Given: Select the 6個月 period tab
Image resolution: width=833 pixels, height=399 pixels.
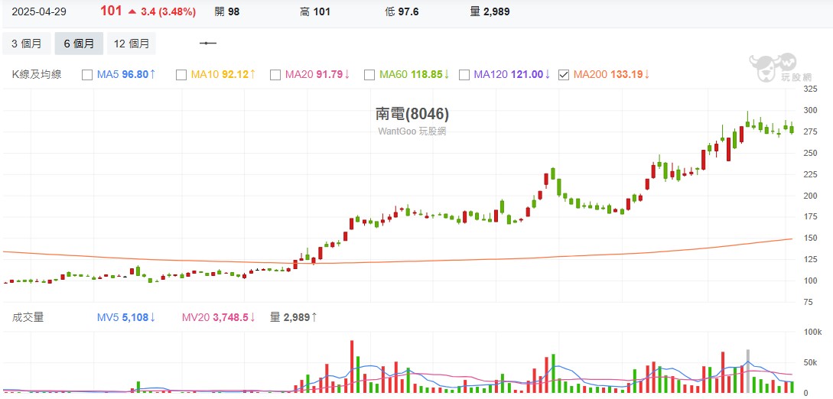Looking at the screenshot, I should point(79,44).
